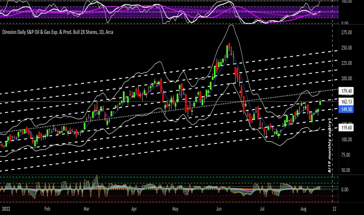Click the Jul label on time axis

click(x=262, y=209)
